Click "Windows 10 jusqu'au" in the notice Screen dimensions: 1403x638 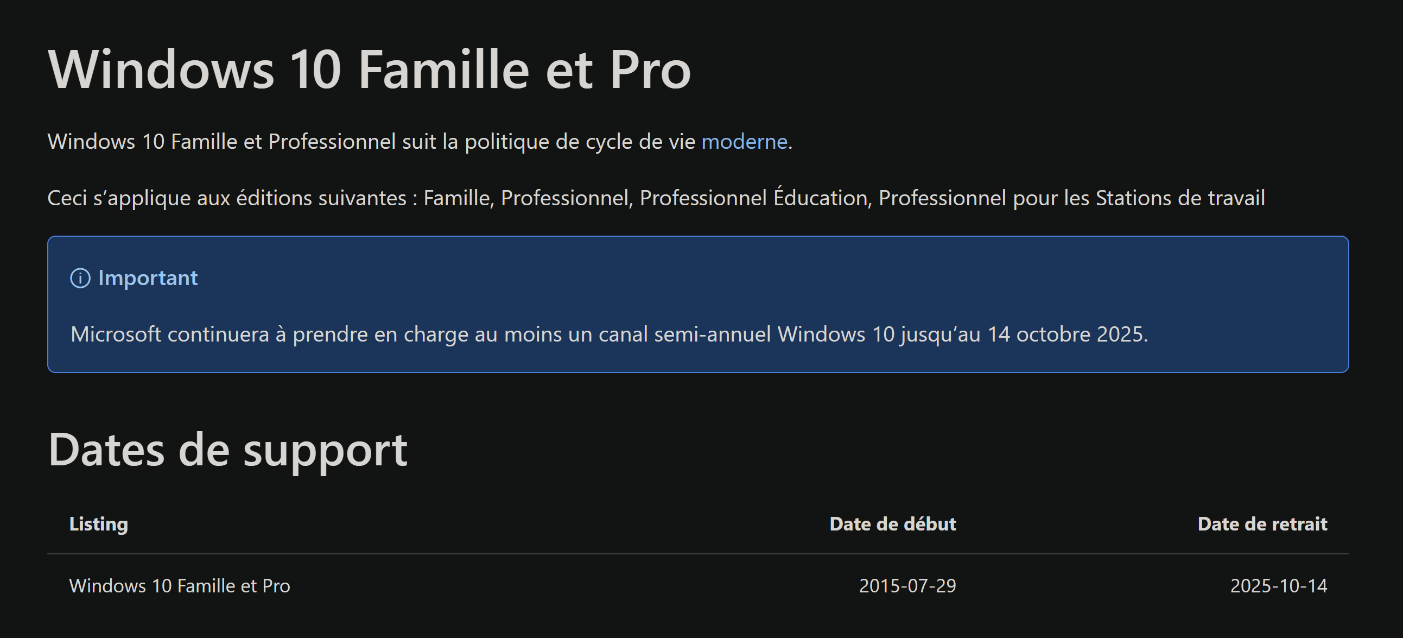pos(878,334)
